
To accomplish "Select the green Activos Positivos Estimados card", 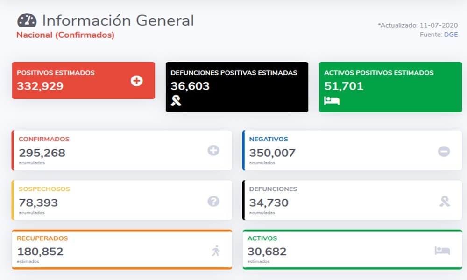I will [390, 87].
